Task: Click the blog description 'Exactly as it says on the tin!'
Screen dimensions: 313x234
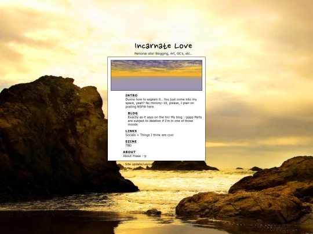Action: click(x=165, y=121)
